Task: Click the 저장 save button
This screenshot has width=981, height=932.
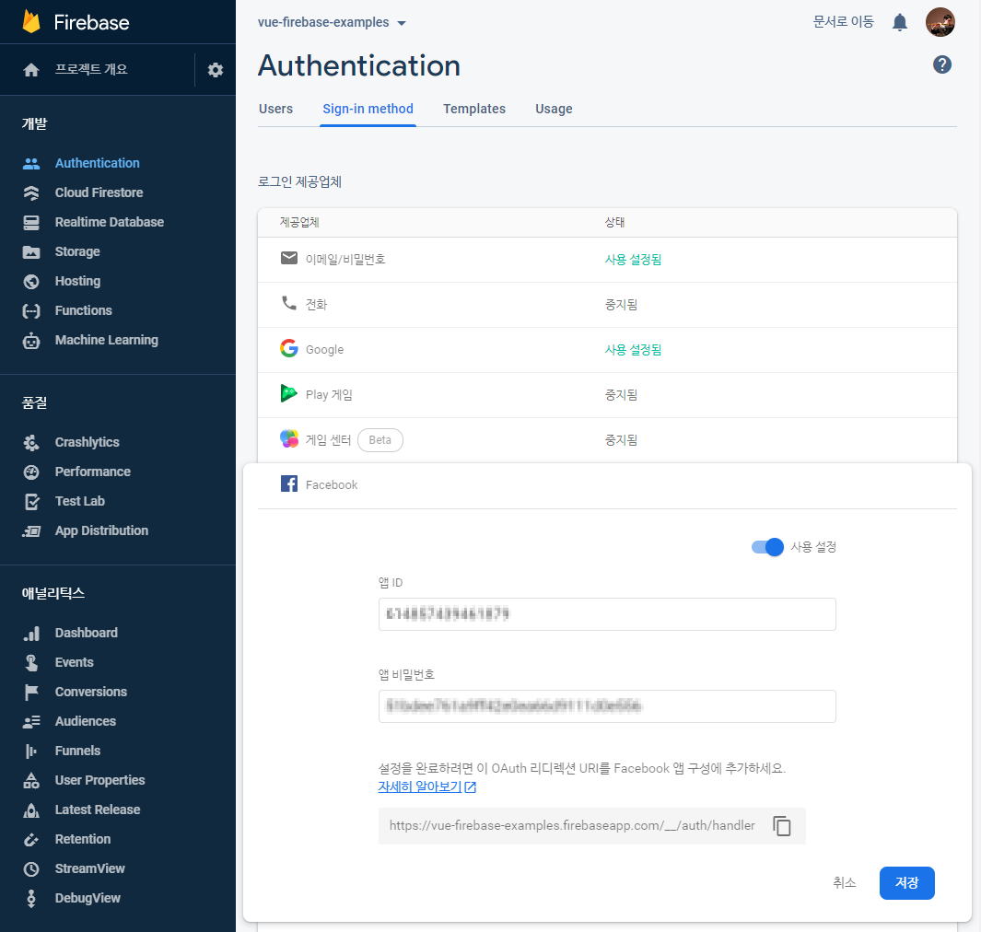Action: (x=906, y=882)
